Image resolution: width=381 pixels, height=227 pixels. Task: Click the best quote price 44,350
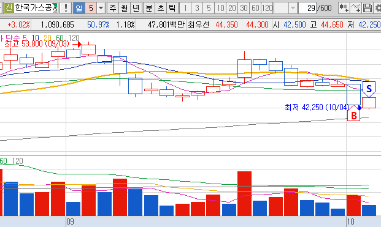(226, 24)
